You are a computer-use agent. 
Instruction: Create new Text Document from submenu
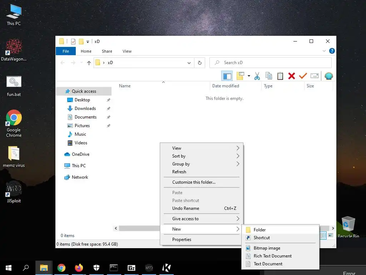point(280,264)
